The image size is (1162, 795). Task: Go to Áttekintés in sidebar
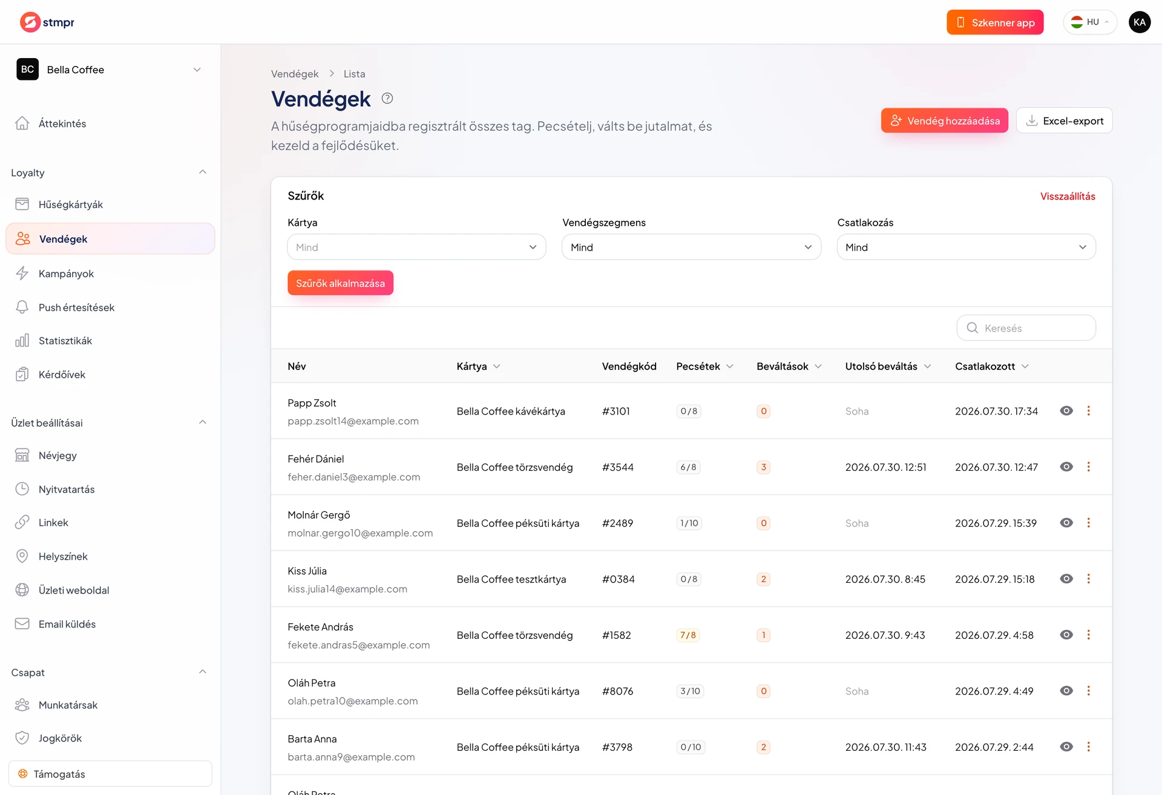pos(110,123)
